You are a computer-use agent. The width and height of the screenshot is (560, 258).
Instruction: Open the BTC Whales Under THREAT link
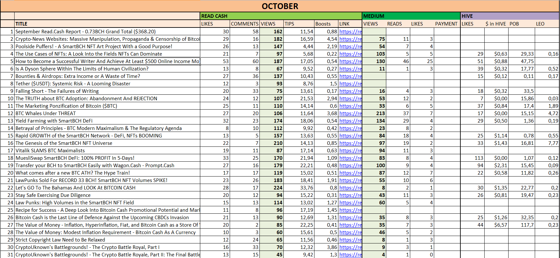click(350, 113)
